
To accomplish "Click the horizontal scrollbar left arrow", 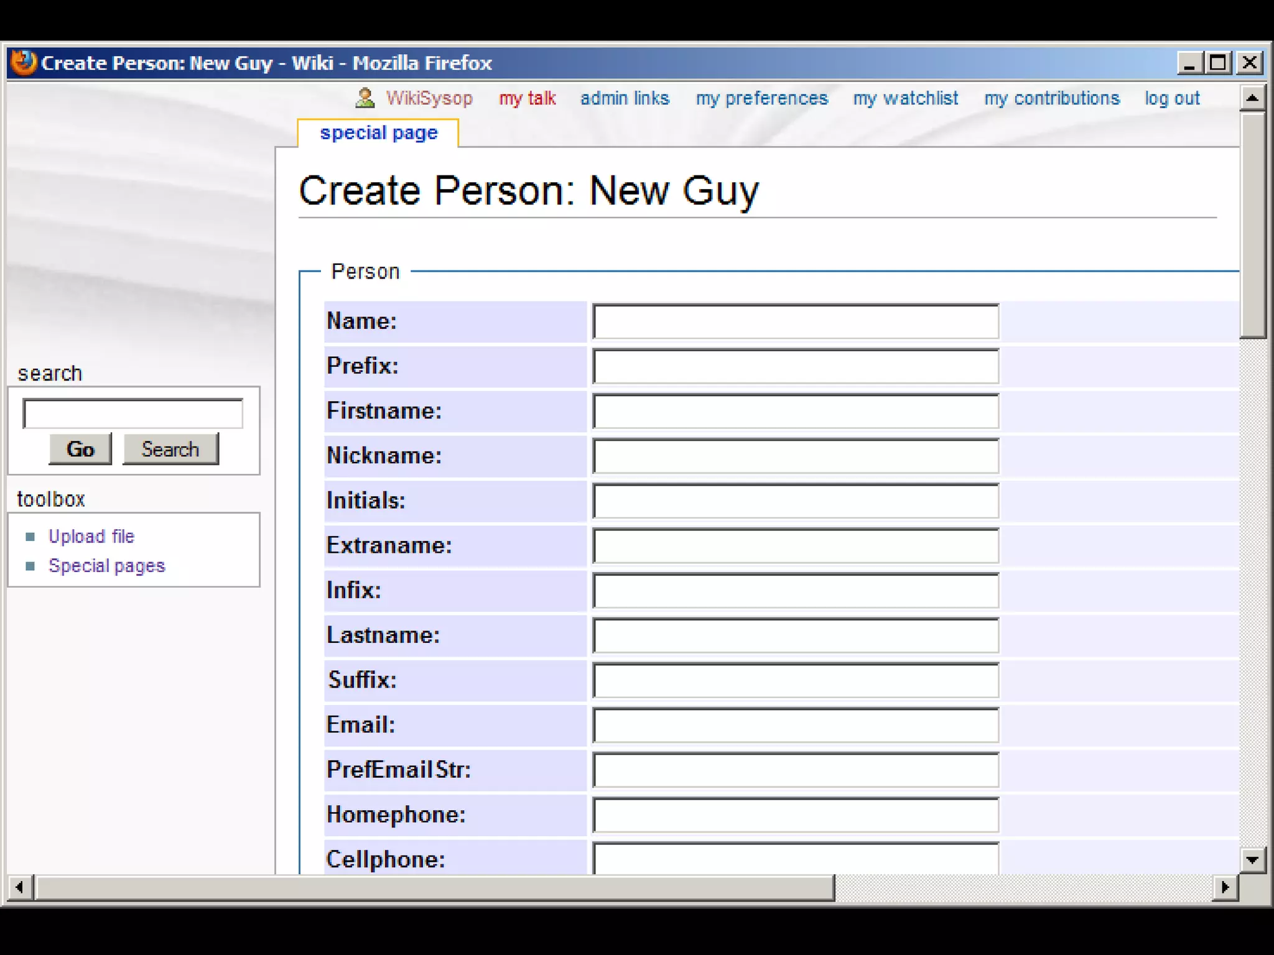I will click(20, 887).
